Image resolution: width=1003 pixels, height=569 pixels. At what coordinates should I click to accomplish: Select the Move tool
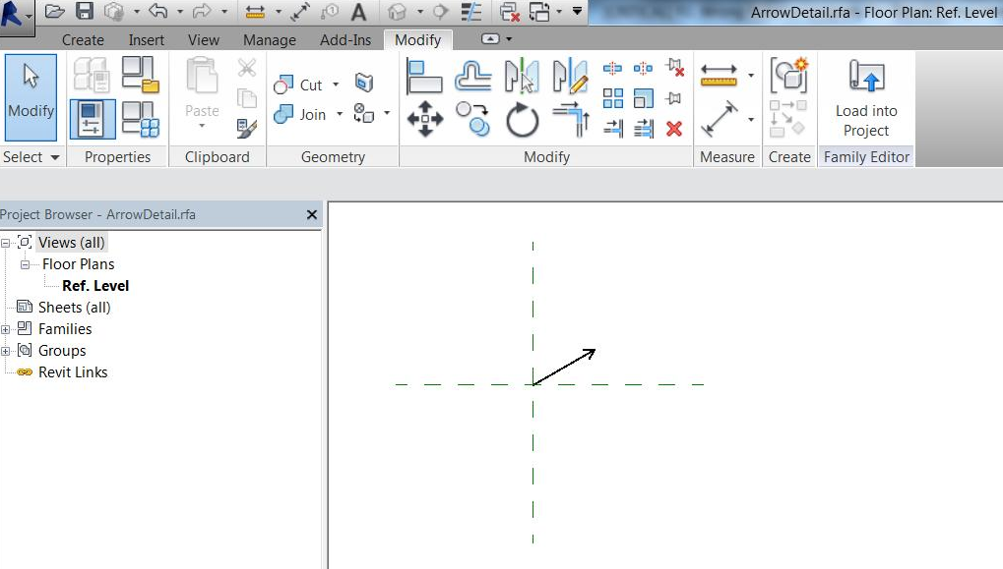click(426, 119)
